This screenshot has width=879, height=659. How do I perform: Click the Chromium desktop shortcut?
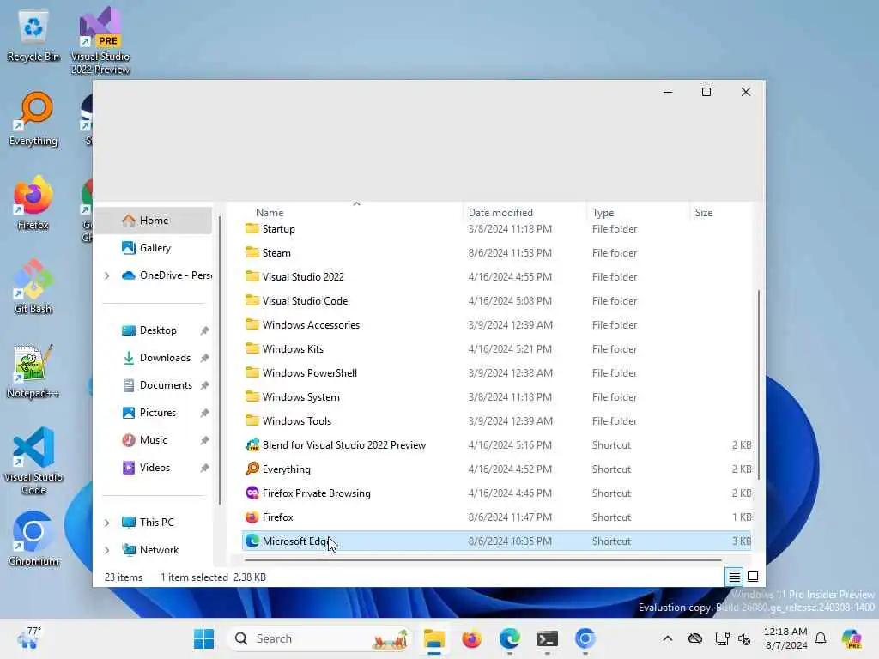(x=33, y=539)
